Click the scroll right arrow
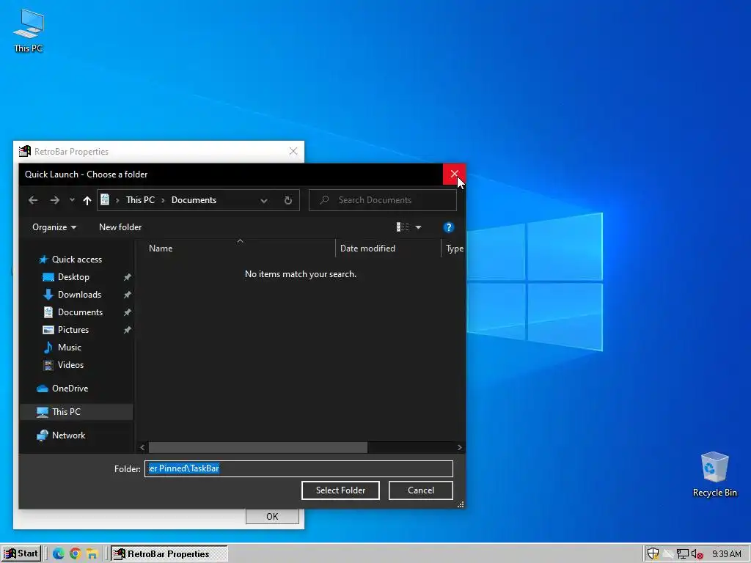The width and height of the screenshot is (751, 563). tap(459, 448)
